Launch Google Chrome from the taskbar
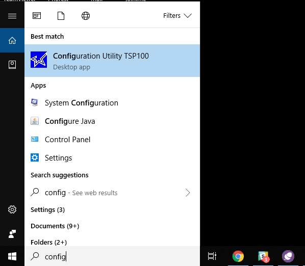 238,256
